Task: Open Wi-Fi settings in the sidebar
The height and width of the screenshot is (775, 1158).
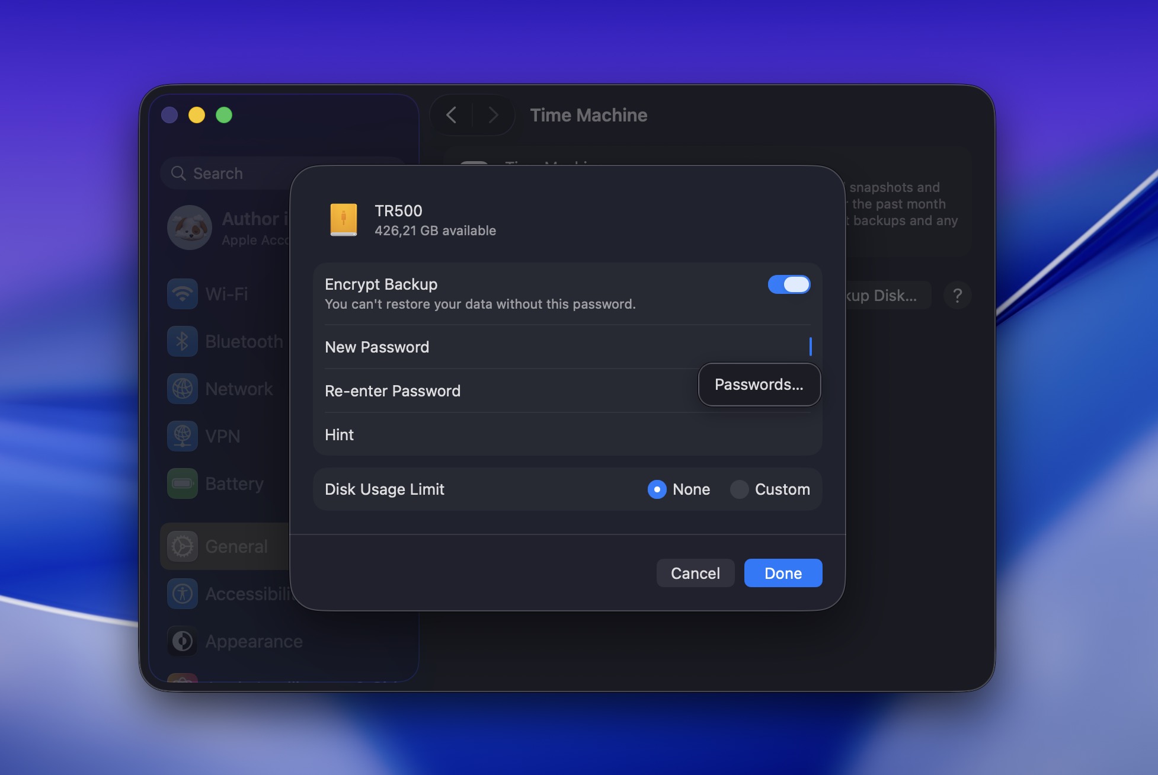Action: (x=226, y=294)
